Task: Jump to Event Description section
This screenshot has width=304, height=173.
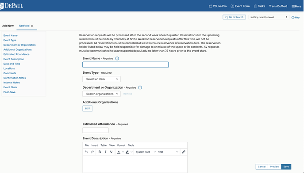Action: click(x=14, y=59)
